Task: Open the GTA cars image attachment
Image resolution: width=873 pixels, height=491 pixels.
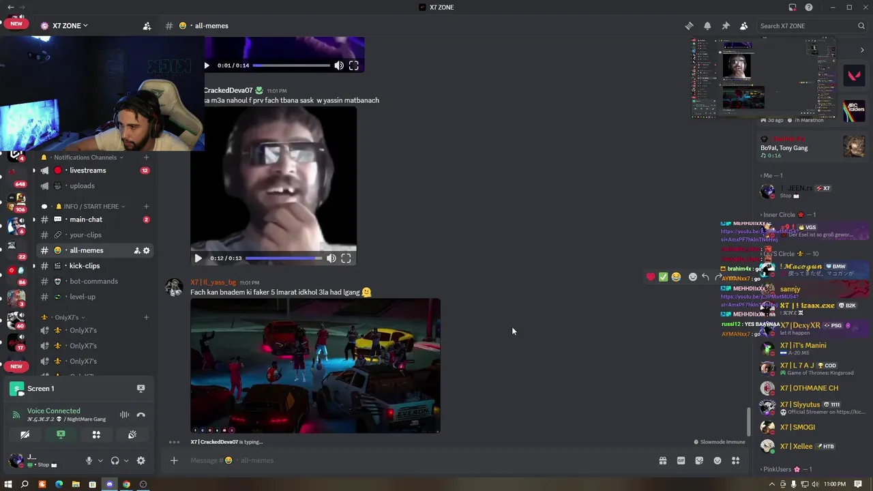Action: [x=315, y=366]
